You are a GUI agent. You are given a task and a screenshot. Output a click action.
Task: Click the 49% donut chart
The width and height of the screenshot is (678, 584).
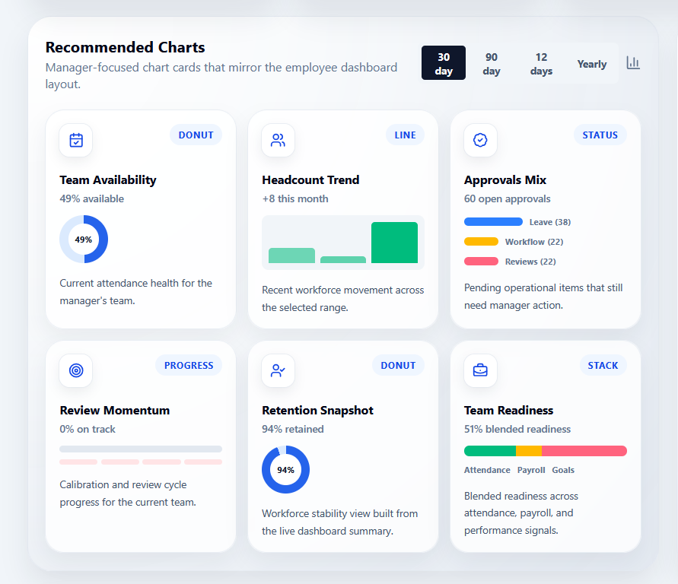(x=84, y=240)
